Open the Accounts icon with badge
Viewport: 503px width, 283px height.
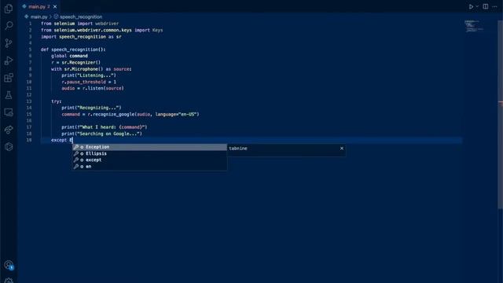click(x=9, y=265)
